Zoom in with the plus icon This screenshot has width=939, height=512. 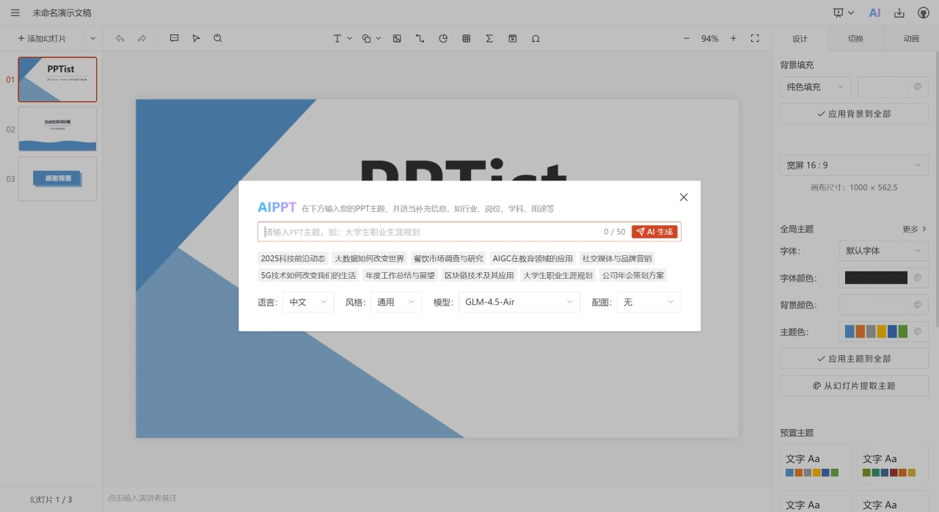733,38
